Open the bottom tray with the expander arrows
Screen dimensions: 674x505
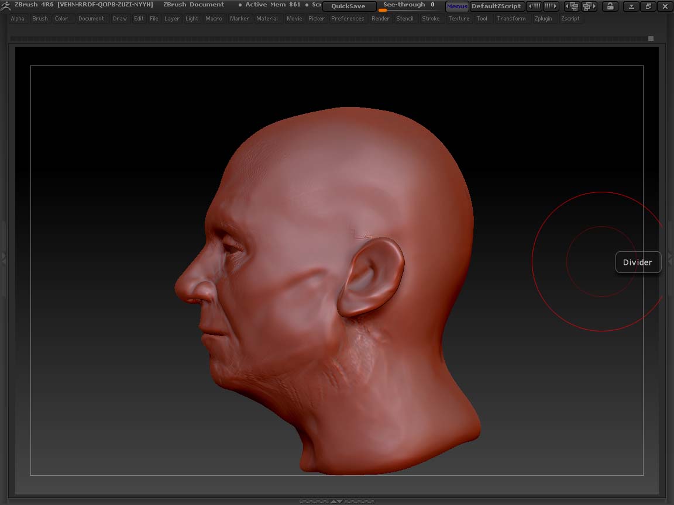(x=337, y=501)
